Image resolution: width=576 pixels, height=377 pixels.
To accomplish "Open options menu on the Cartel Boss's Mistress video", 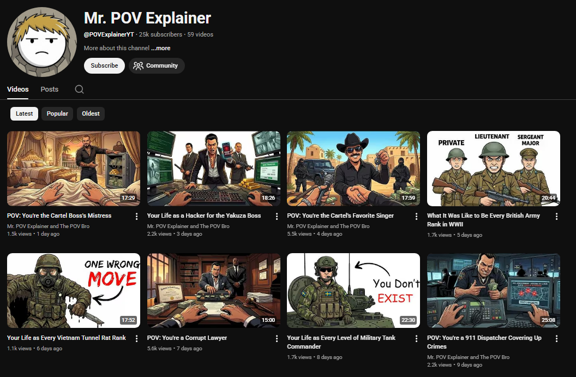I will click(x=136, y=216).
